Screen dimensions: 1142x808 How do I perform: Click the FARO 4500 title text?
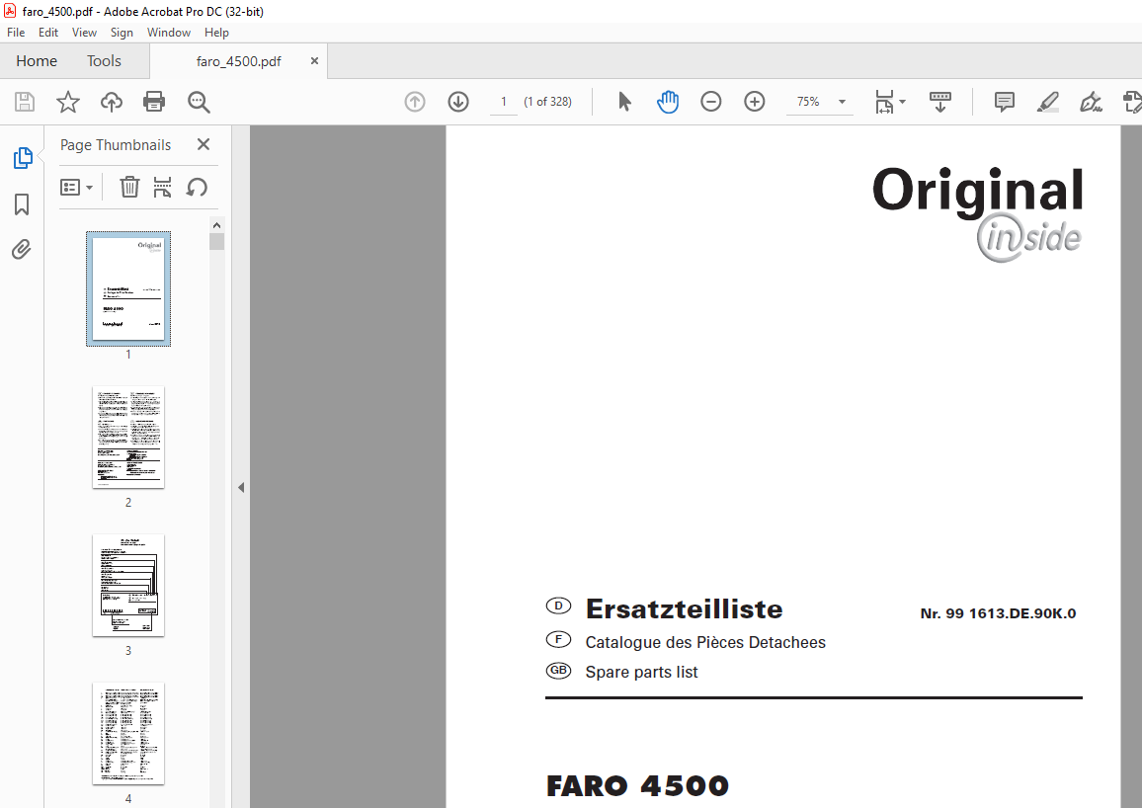(637, 786)
